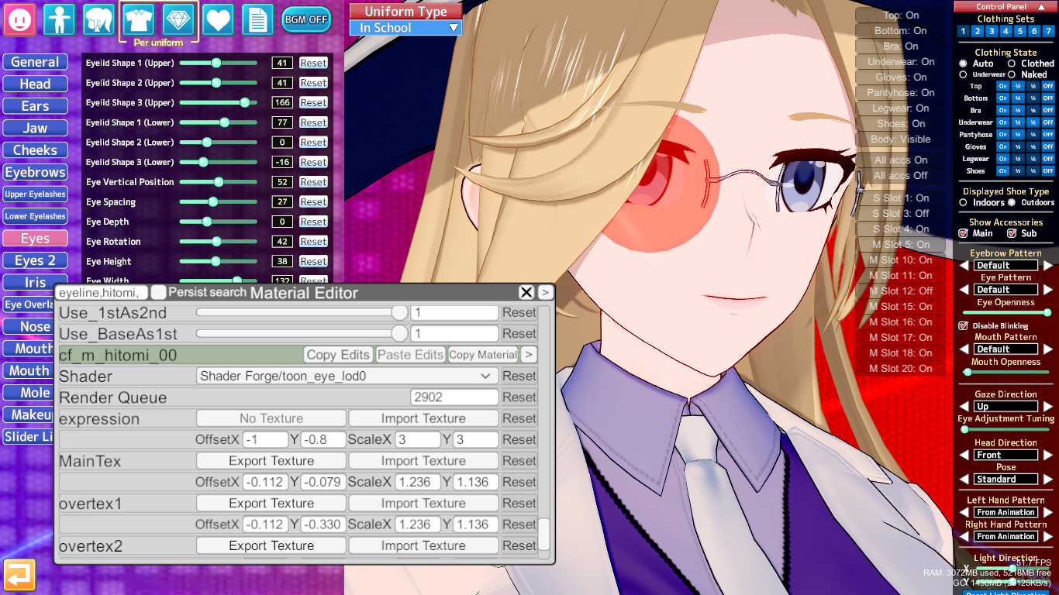Toggle the Disable Blinking checkbox
This screenshot has width=1059, height=595.
[x=964, y=325]
